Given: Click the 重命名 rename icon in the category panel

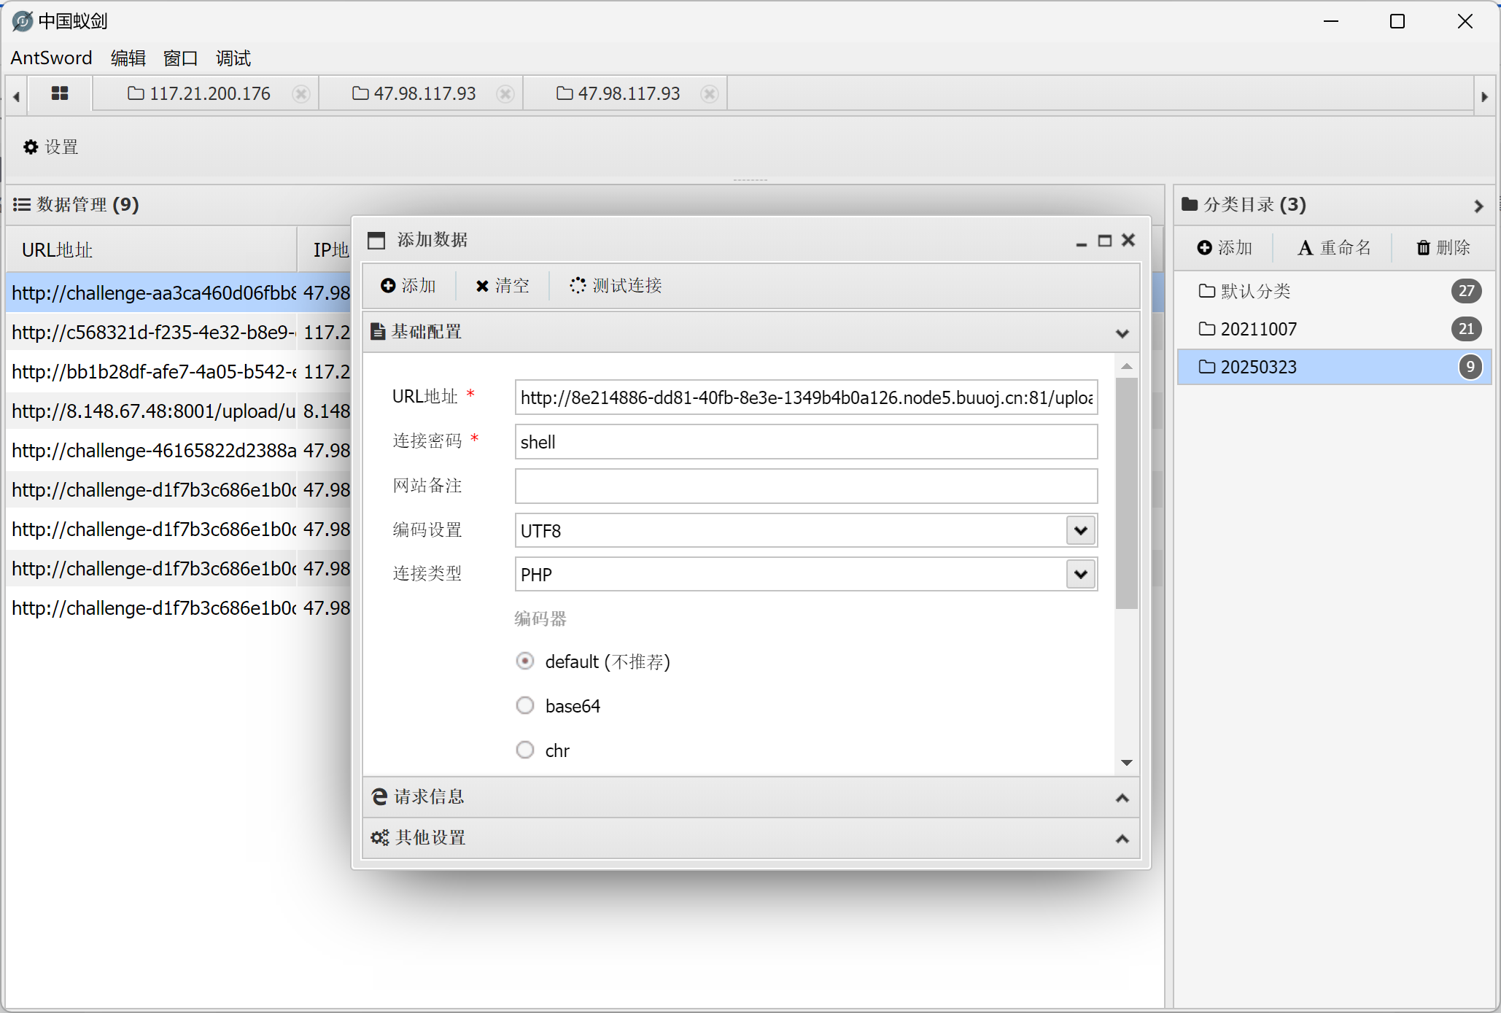Looking at the screenshot, I should [x=1306, y=247].
